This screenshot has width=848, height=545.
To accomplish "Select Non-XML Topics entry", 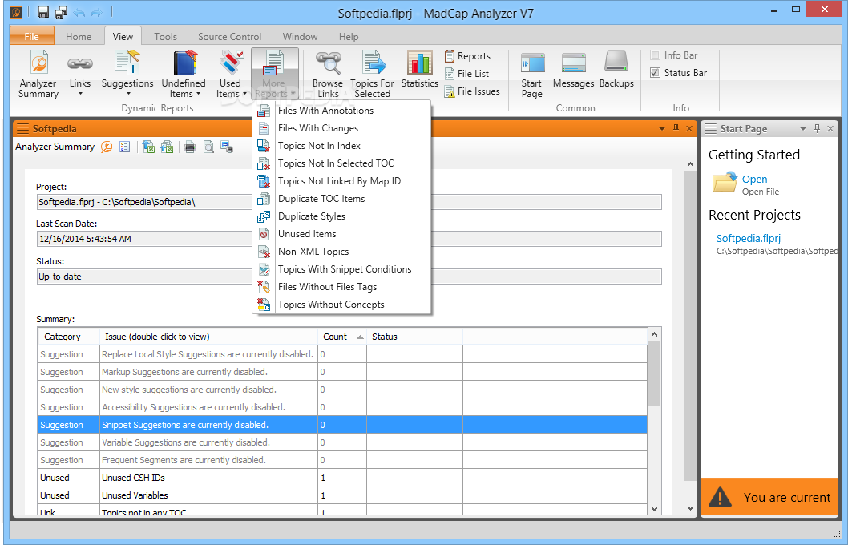I will coord(341,252).
